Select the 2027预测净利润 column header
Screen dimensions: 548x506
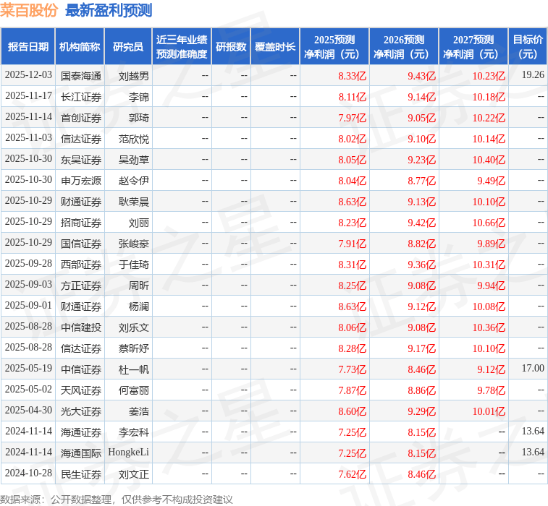point(473,47)
